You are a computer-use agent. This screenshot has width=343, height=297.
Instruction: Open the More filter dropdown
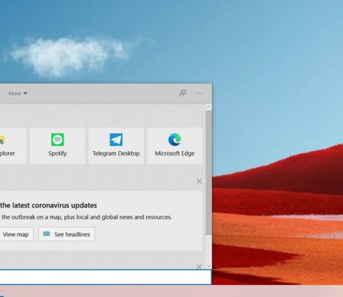(x=18, y=93)
